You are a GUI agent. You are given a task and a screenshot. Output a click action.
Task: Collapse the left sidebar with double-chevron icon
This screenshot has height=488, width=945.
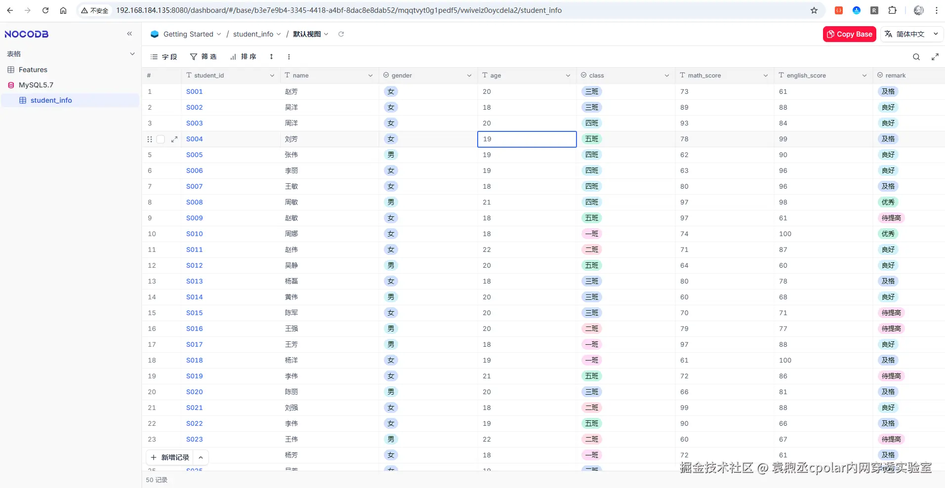(129, 34)
